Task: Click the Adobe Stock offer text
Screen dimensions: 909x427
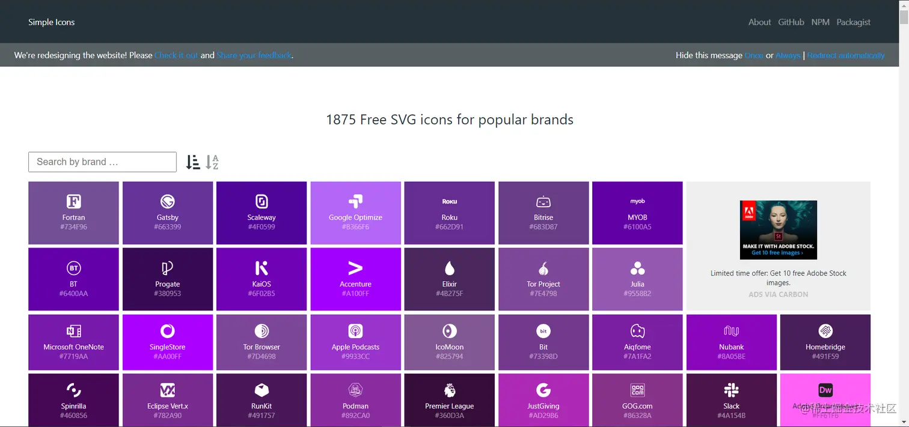Action: [x=779, y=277]
